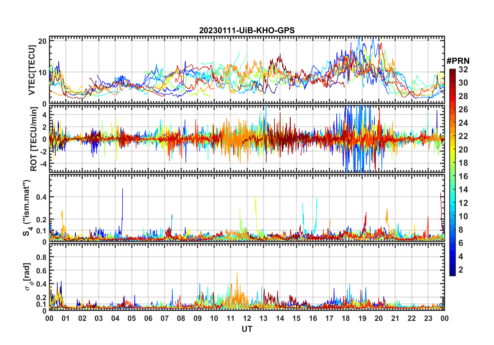This screenshot has width=494, height=345.
Task: Click x-axis tick label 04
Action: (115, 319)
